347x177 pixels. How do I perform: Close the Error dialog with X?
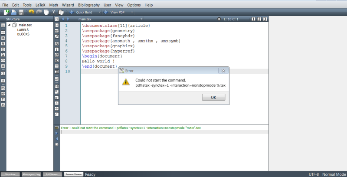pos(223,71)
